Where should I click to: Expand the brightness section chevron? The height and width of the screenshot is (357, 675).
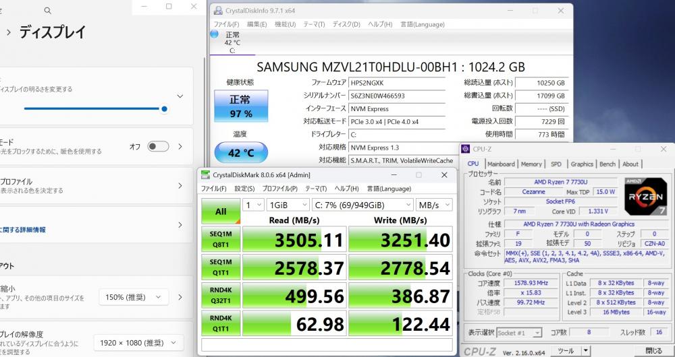(180, 96)
